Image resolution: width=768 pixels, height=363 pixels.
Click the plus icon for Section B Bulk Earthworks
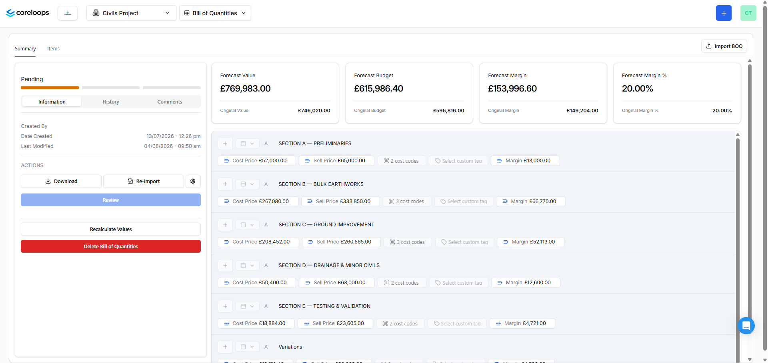225,184
